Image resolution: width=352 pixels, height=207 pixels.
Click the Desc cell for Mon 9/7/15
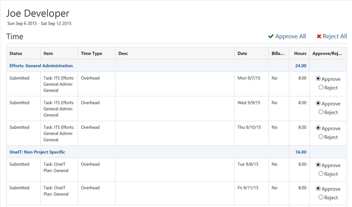175,84
